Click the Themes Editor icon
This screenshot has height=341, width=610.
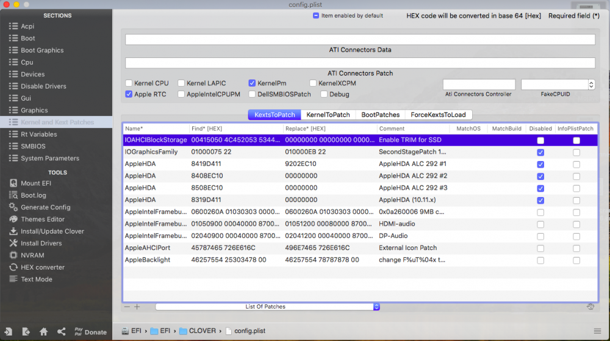(13, 219)
